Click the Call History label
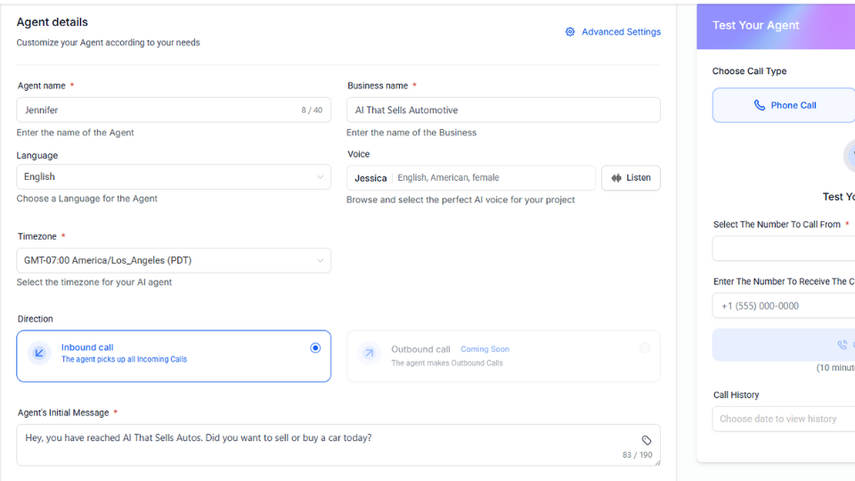855x481 pixels. click(737, 395)
